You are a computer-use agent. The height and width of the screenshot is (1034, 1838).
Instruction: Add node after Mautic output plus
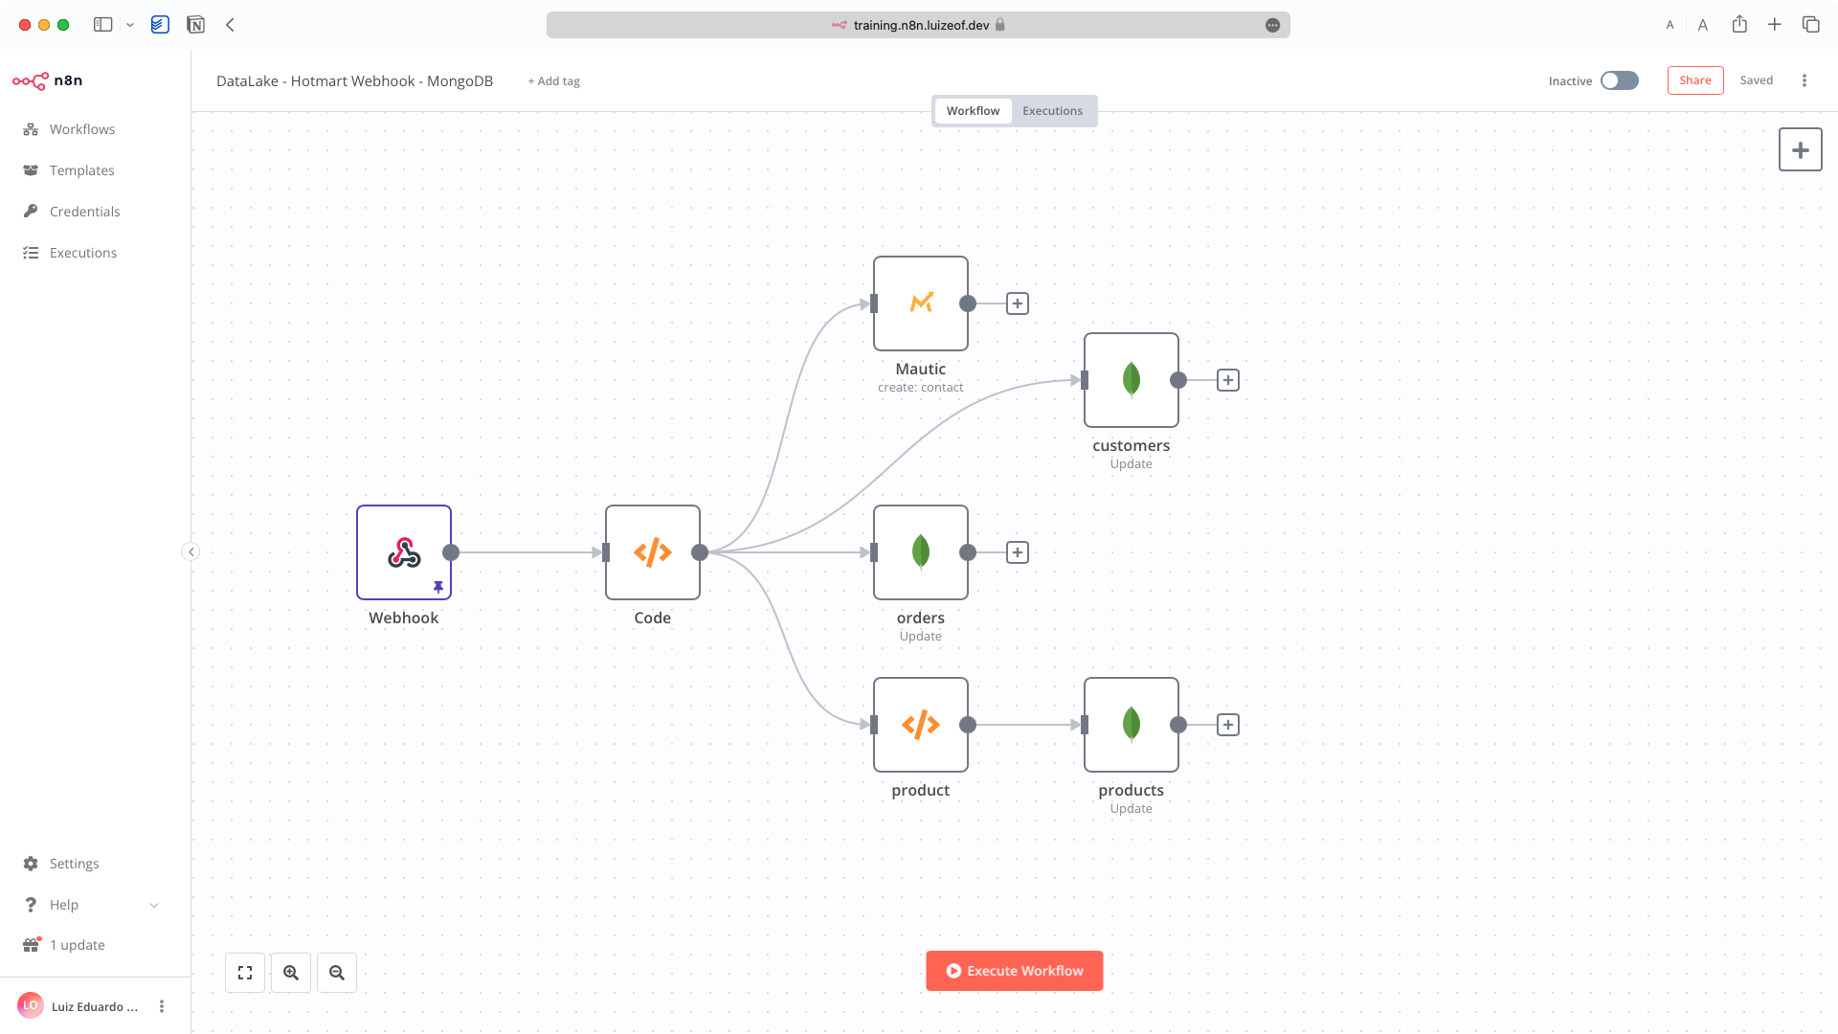(1018, 303)
